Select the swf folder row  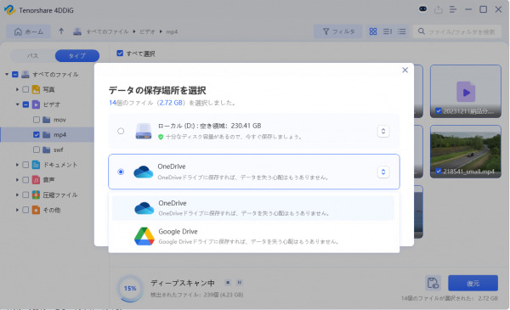click(47, 149)
